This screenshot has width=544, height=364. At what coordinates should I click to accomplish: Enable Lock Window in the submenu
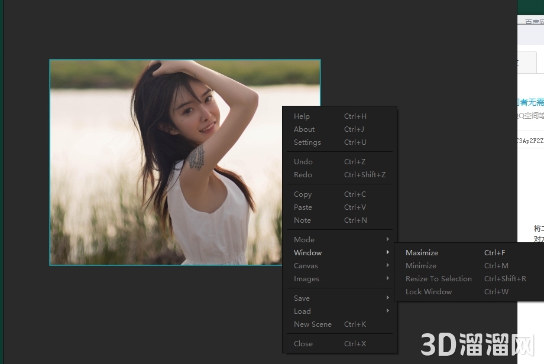click(x=428, y=291)
